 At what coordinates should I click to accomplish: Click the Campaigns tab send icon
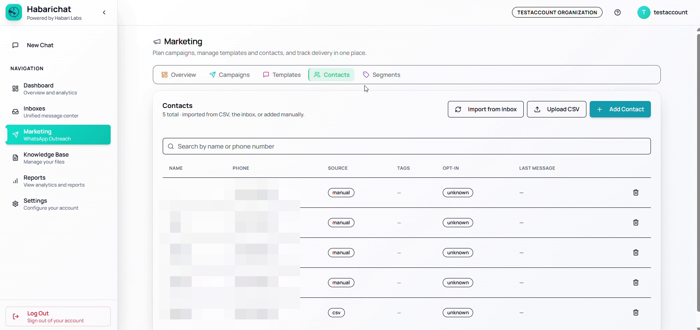[213, 75]
